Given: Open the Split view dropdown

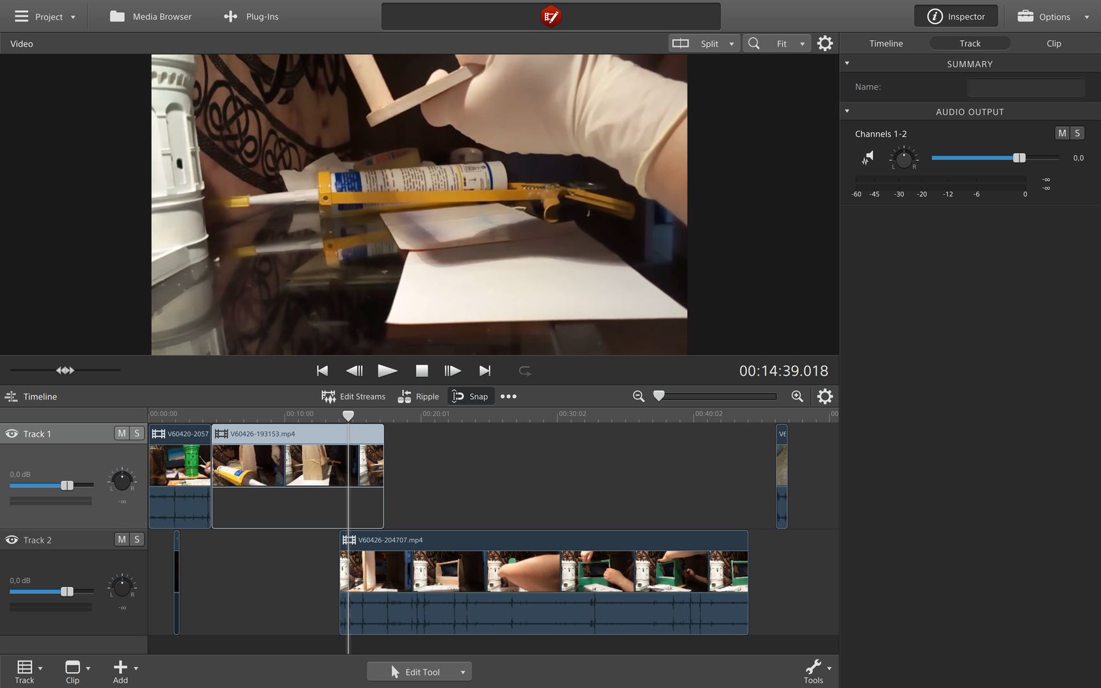Looking at the screenshot, I should click(704, 44).
